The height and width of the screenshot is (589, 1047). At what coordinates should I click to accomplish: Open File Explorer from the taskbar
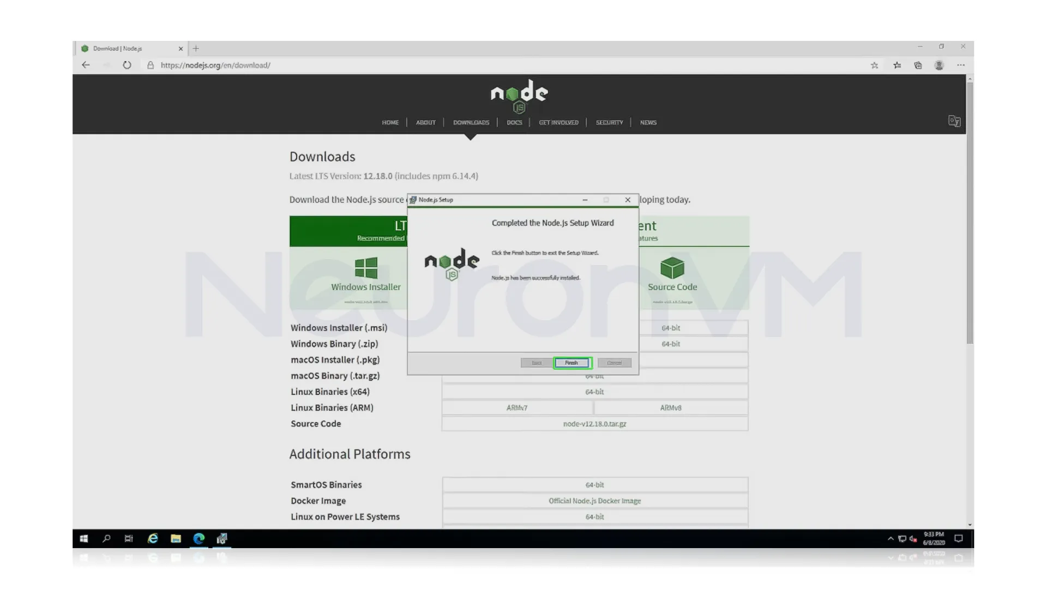176,539
